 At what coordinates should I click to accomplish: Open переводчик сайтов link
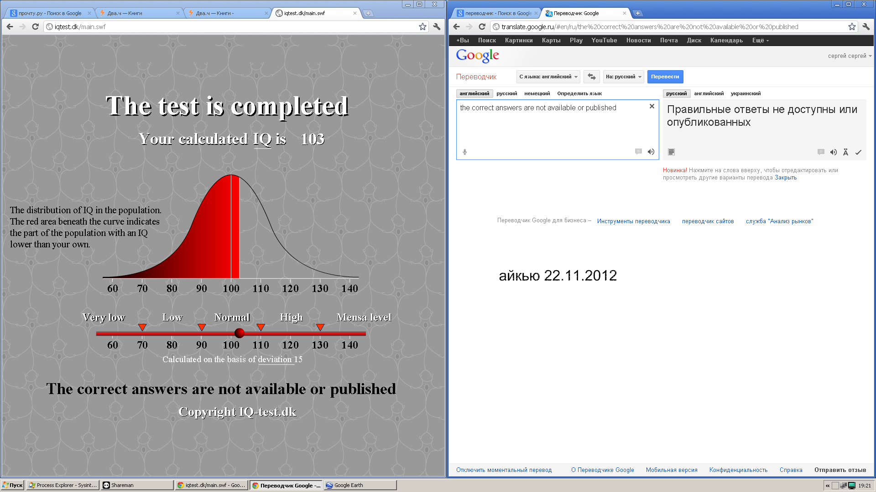click(708, 221)
